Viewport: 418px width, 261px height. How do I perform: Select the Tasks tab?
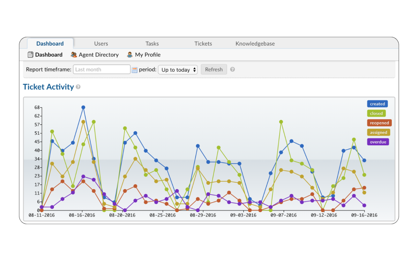(x=152, y=44)
